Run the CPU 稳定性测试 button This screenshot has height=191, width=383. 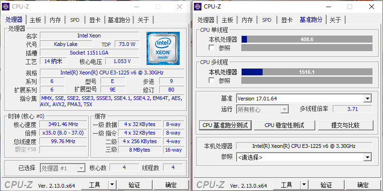pos(284,125)
